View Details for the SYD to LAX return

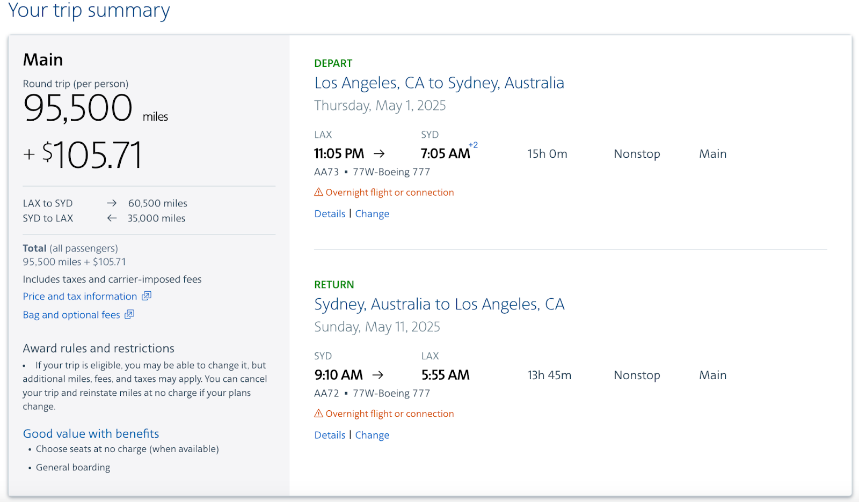pos(330,435)
